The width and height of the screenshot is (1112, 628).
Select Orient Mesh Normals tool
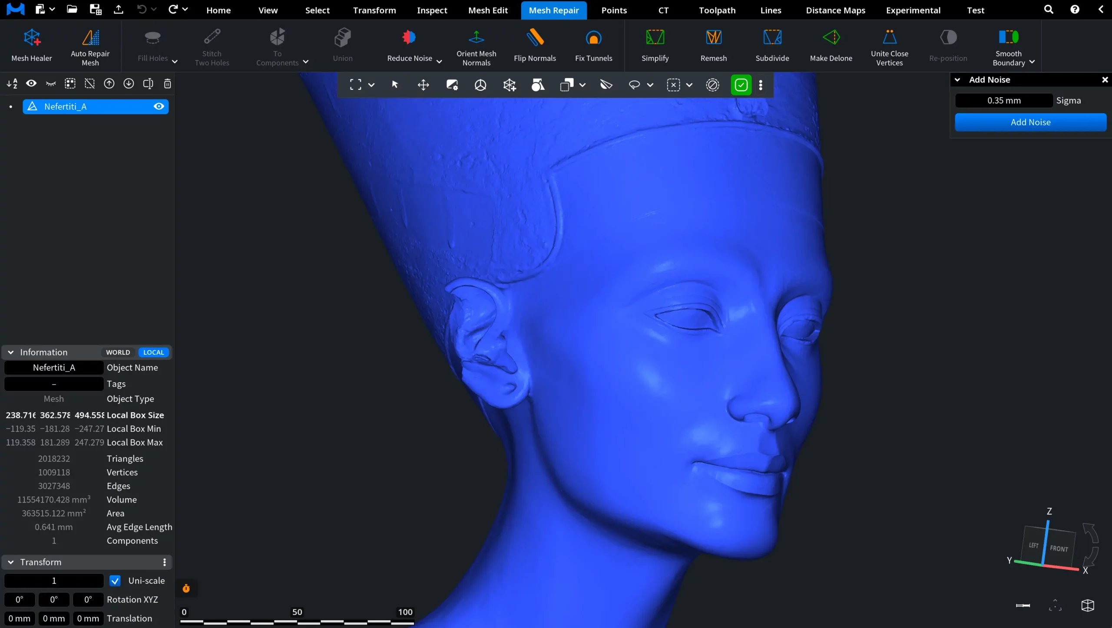(476, 47)
